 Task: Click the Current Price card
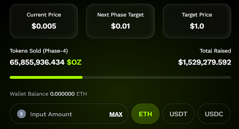pyautogui.click(x=44, y=21)
